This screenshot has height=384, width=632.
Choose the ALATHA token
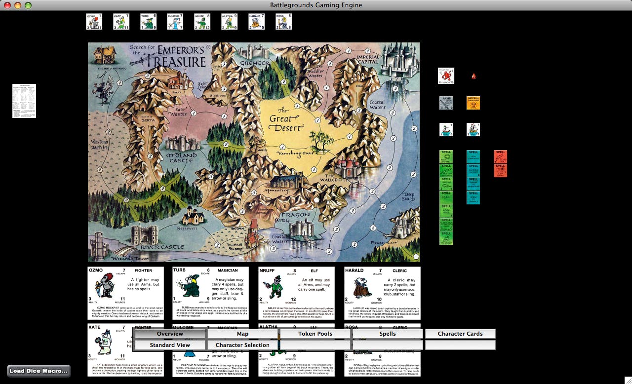click(x=229, y=22)
